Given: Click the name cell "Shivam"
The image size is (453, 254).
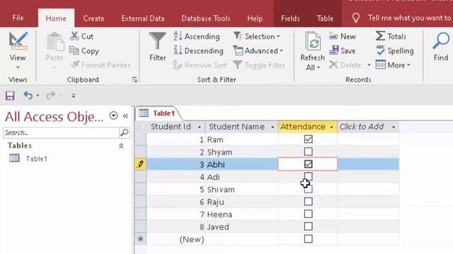Looking at the screenshot, I should [221, 190].
